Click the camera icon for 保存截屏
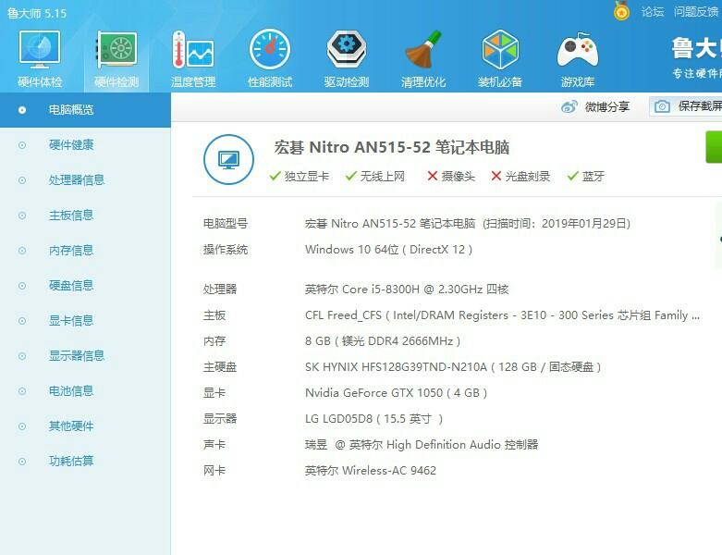This screenshot has height=555, width=722. [662, 107]
